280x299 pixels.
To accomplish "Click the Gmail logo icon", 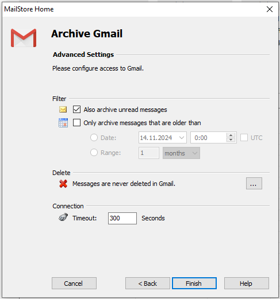I will pos(24,38).
